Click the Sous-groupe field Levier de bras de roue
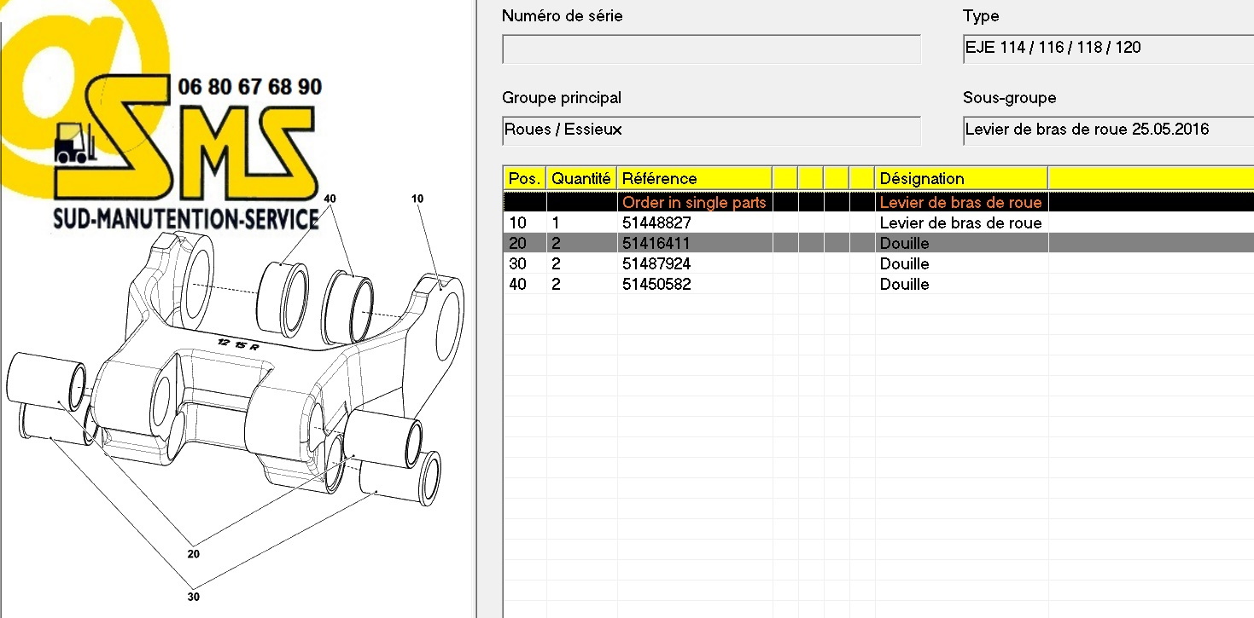1254x618 pixels. [x=1108, y=130]
